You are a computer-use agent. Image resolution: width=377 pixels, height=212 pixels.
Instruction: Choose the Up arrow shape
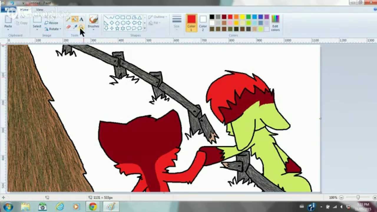click(x=140, y=23)
